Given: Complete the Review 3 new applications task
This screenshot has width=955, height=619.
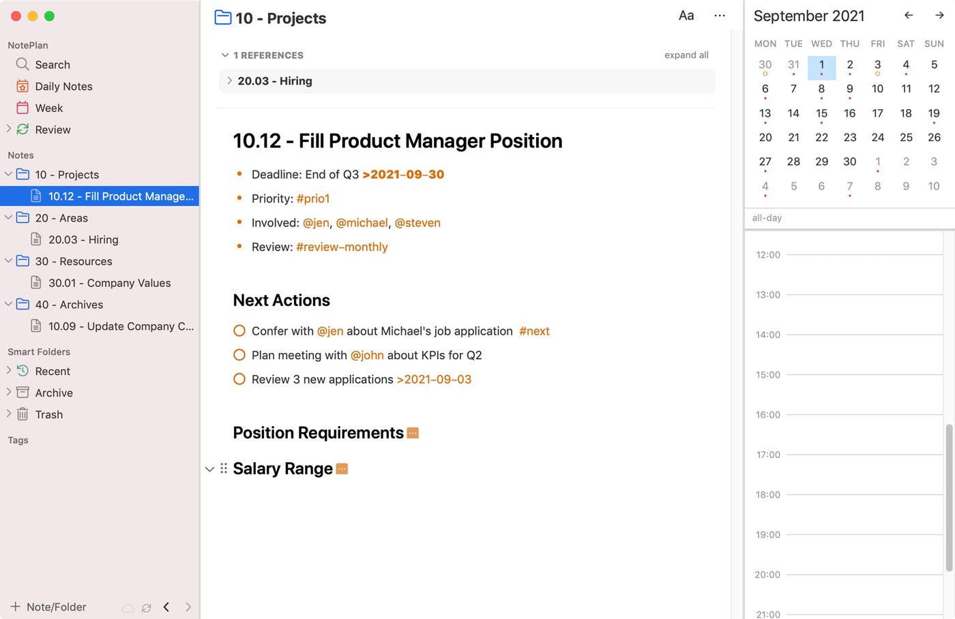Looking at the screenshot, I should pos(239,379).
